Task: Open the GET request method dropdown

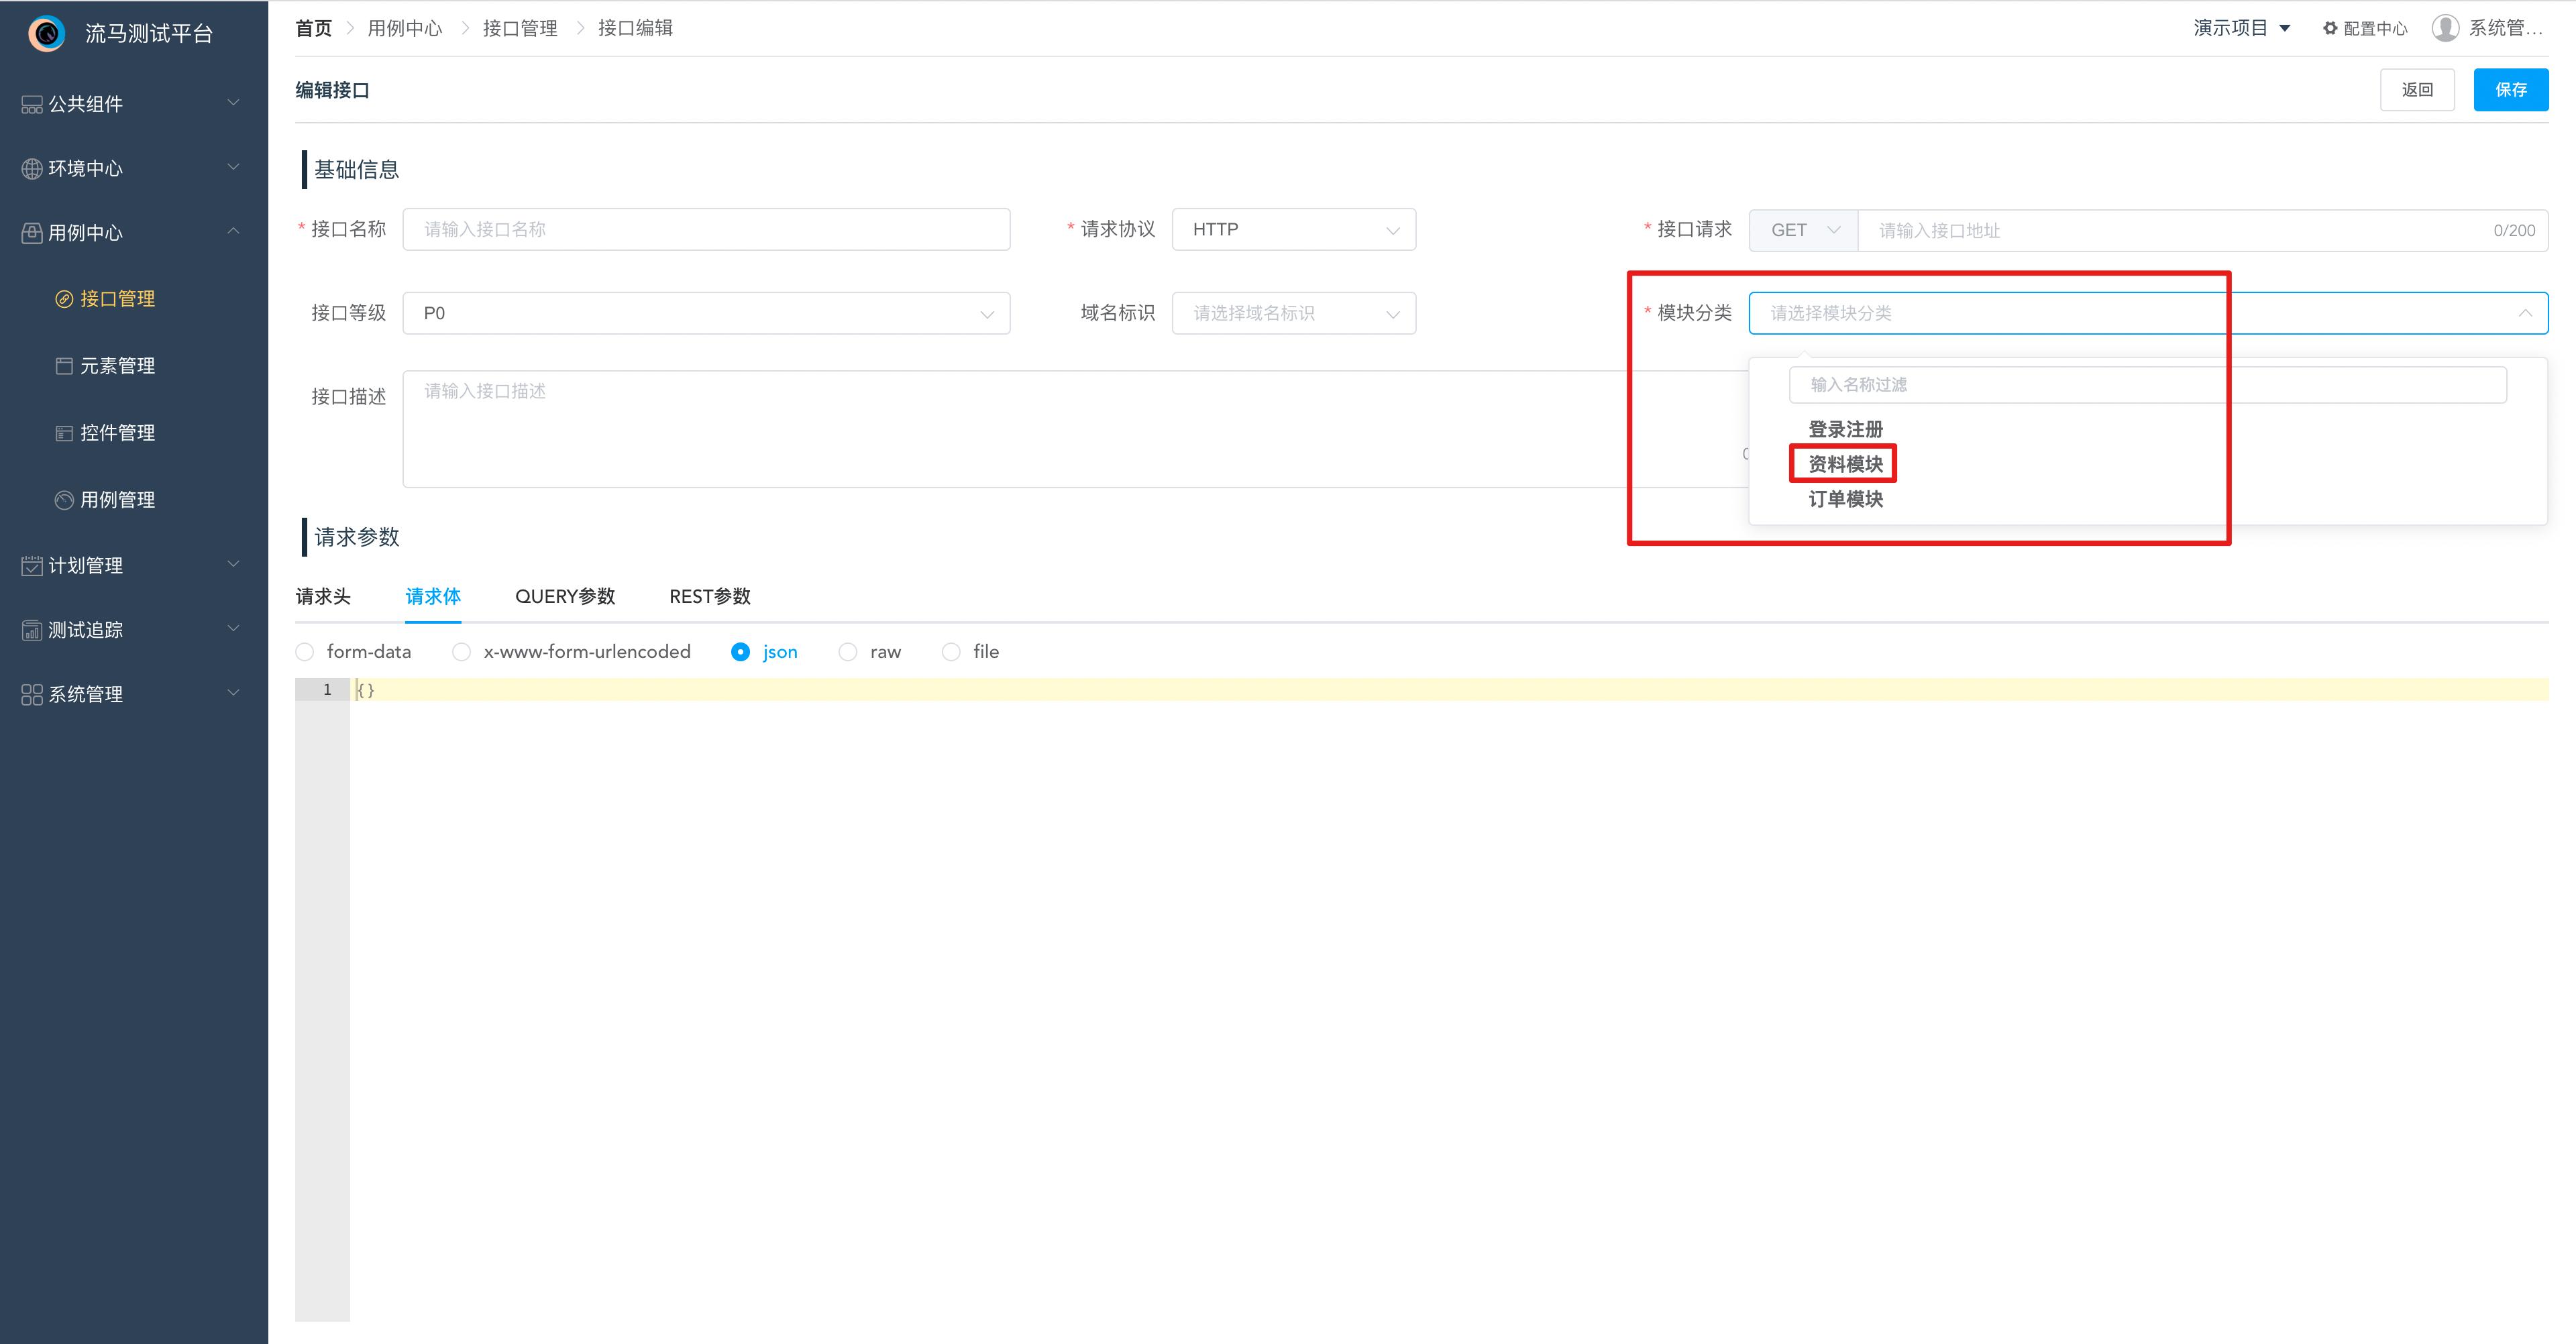Action: pyautogui.click(x=1803, y=230)
